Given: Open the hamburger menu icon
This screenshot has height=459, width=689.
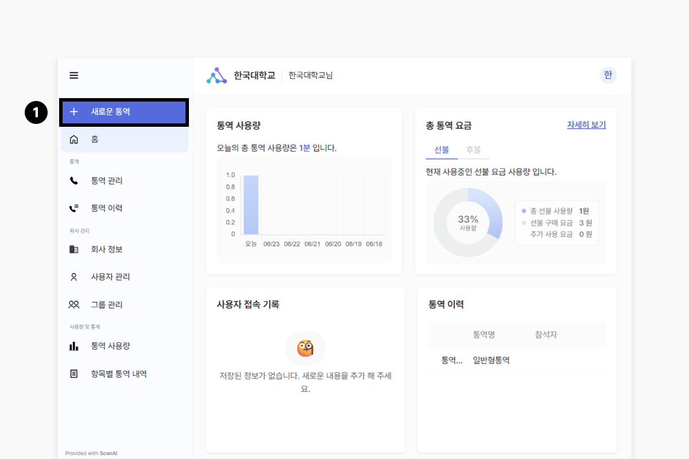Looking at the screenshot, I should tap(74, 75).
